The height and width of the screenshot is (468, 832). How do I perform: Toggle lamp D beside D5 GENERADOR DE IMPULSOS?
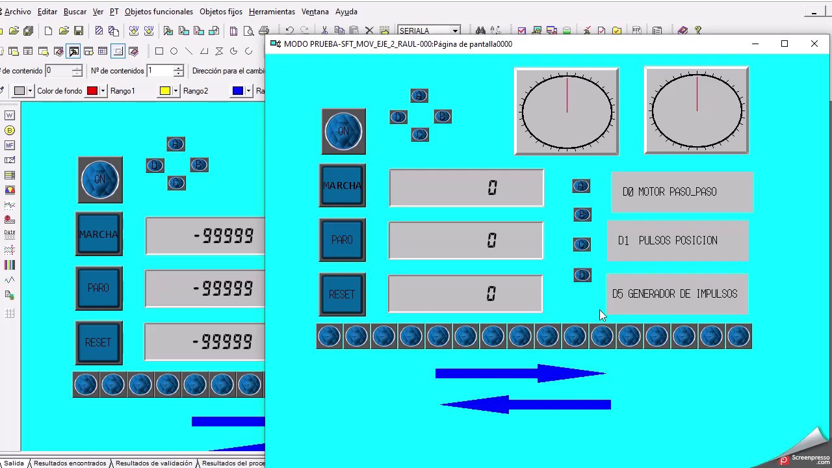point(582,275)
